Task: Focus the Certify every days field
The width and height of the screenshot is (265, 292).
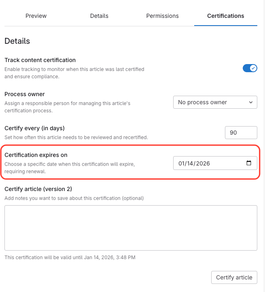Action: coord(241,133)
